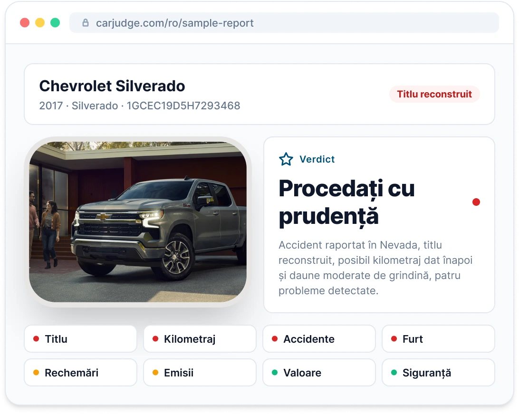Click the red close window dot
This screenshot has height=414, width=519.
tap(25, 22)
